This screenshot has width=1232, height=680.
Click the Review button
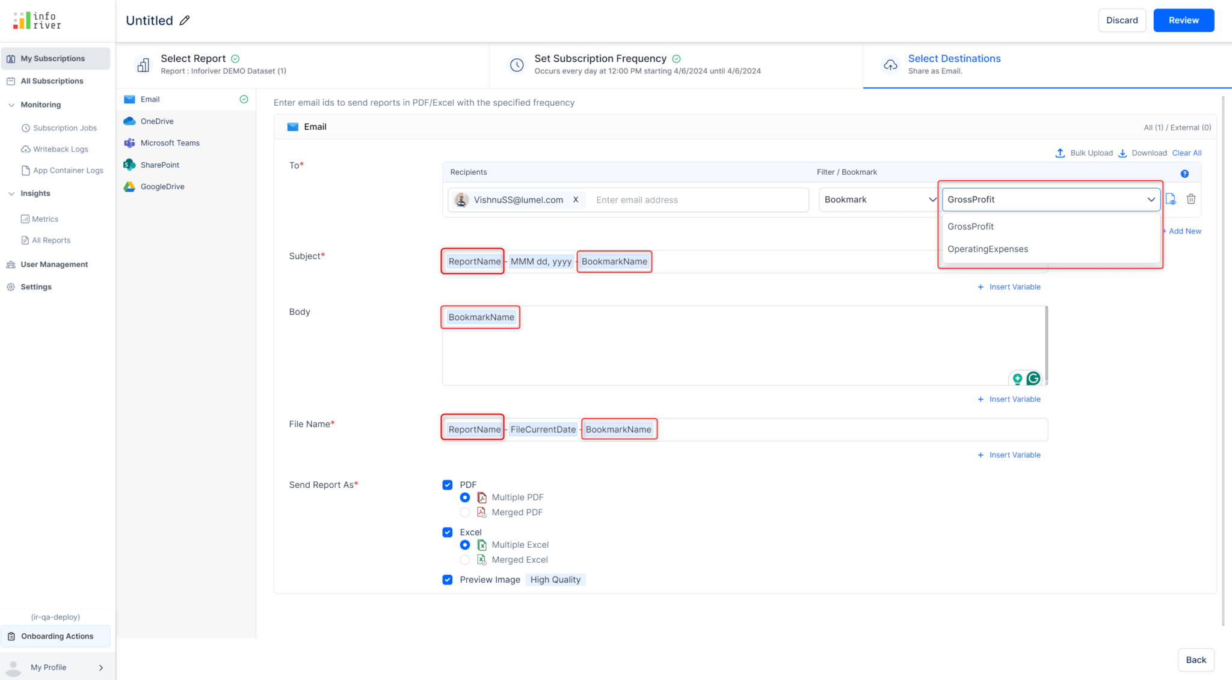coord(1183,20)
